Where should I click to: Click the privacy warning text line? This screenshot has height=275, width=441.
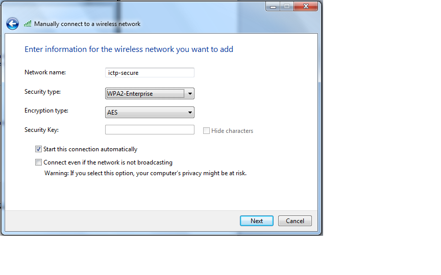145,173
